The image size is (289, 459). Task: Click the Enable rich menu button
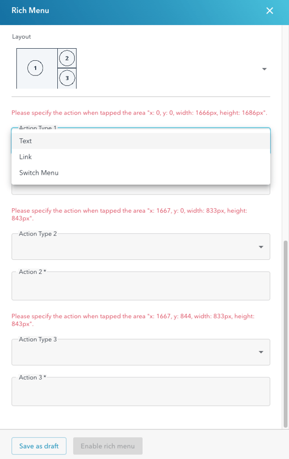coord(108,446)
